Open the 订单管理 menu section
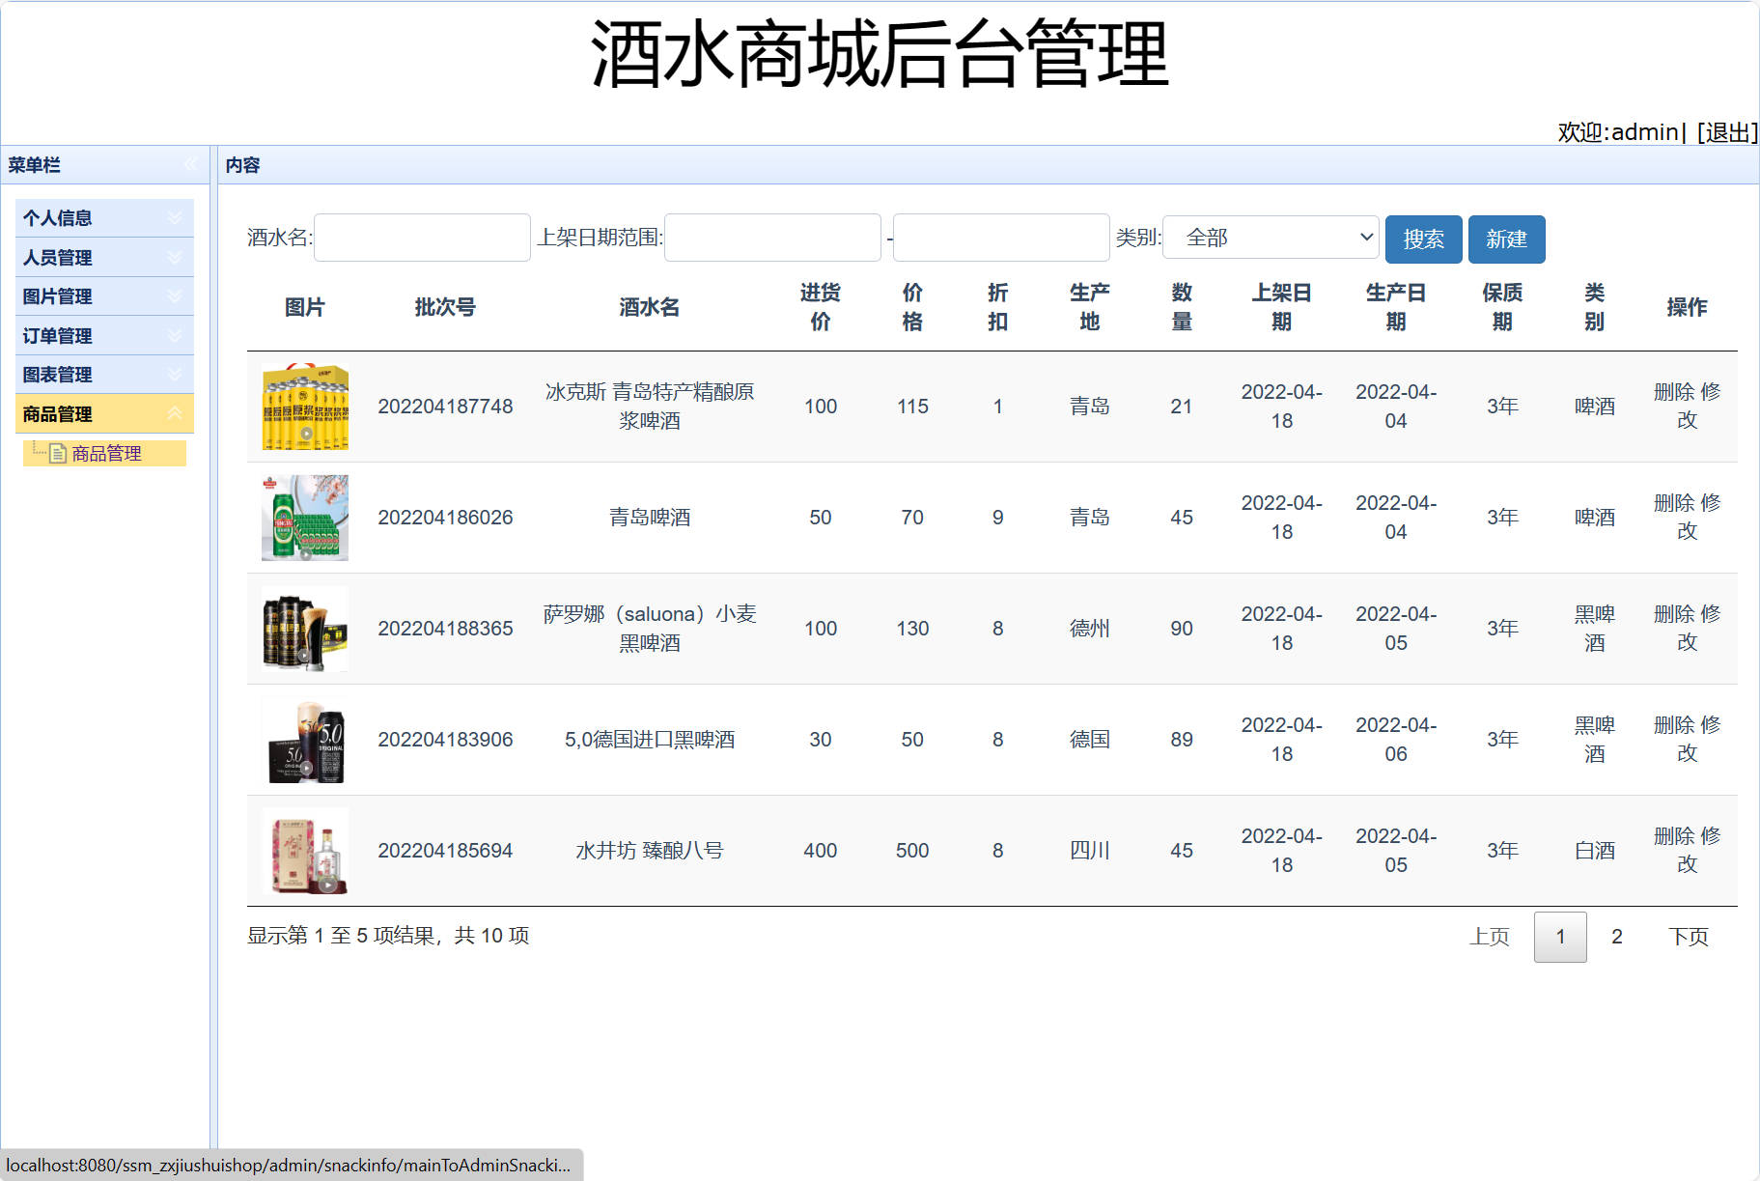 click(x=58, y=335)
